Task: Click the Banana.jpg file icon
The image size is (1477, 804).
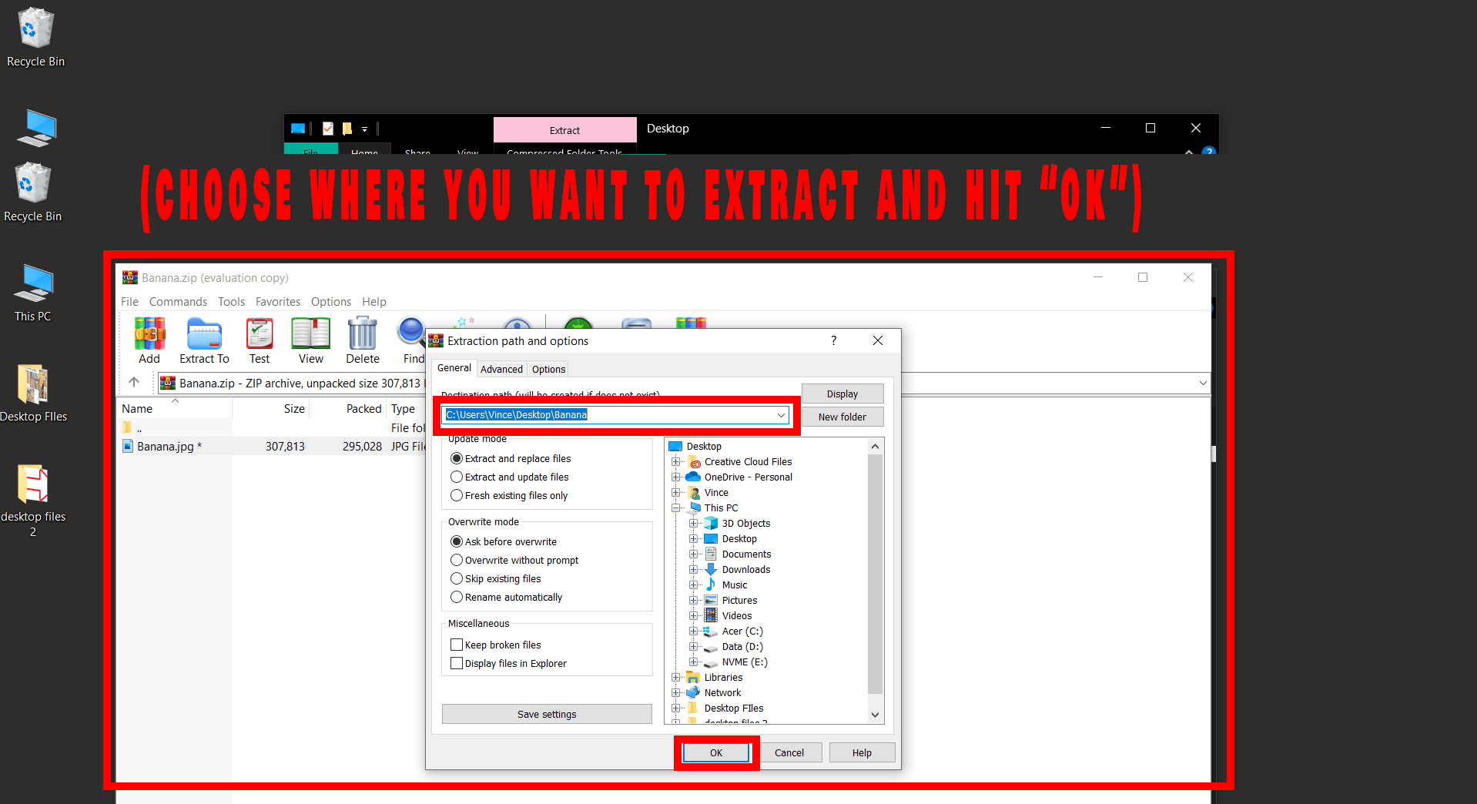Action: click(128, 446)
